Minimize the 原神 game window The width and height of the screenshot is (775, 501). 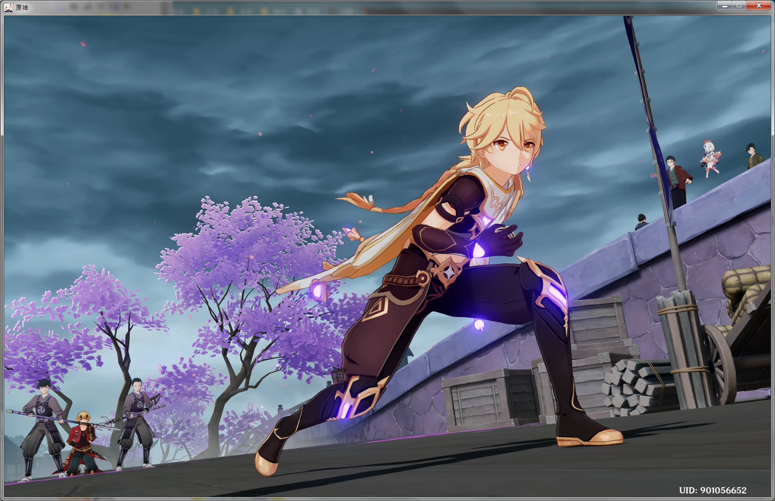(x=724, y=5)
